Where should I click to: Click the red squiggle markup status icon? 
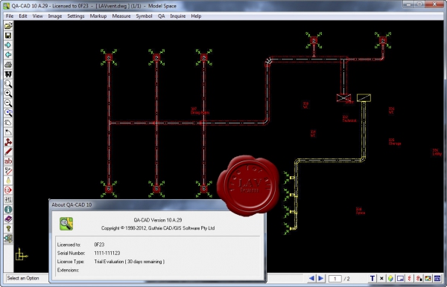pos(409,279)
